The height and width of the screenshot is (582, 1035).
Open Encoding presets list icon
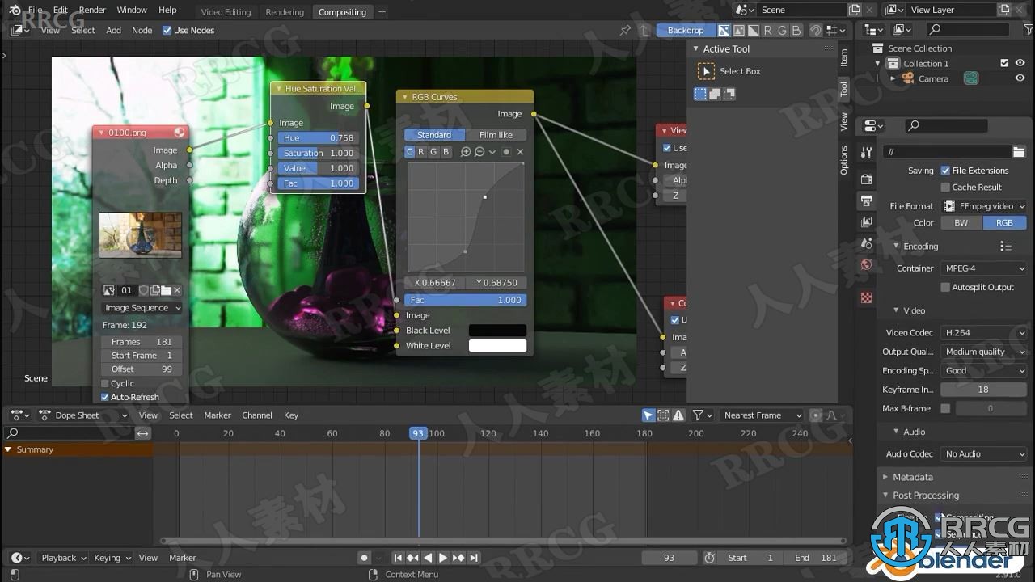[x=1005, y=246]
